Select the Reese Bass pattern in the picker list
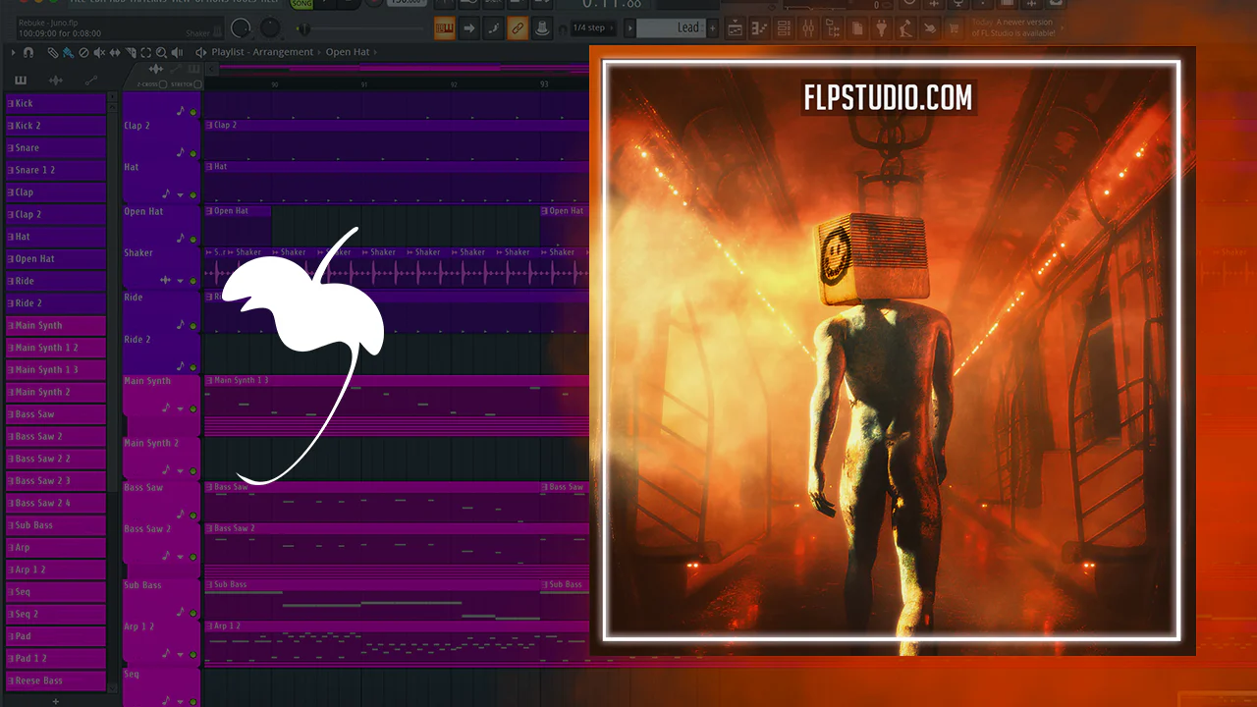The width and height of the screenshot is (1257, 707). pos(55,680)
